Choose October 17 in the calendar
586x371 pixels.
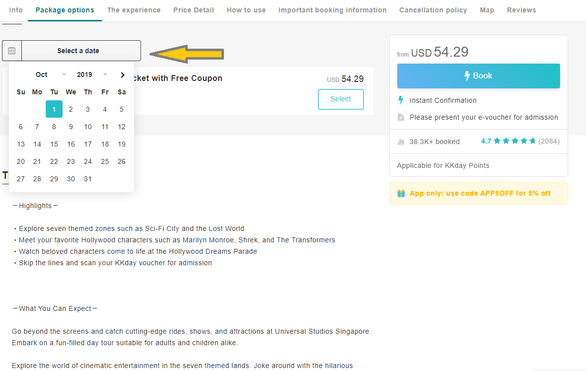(88, 144)
